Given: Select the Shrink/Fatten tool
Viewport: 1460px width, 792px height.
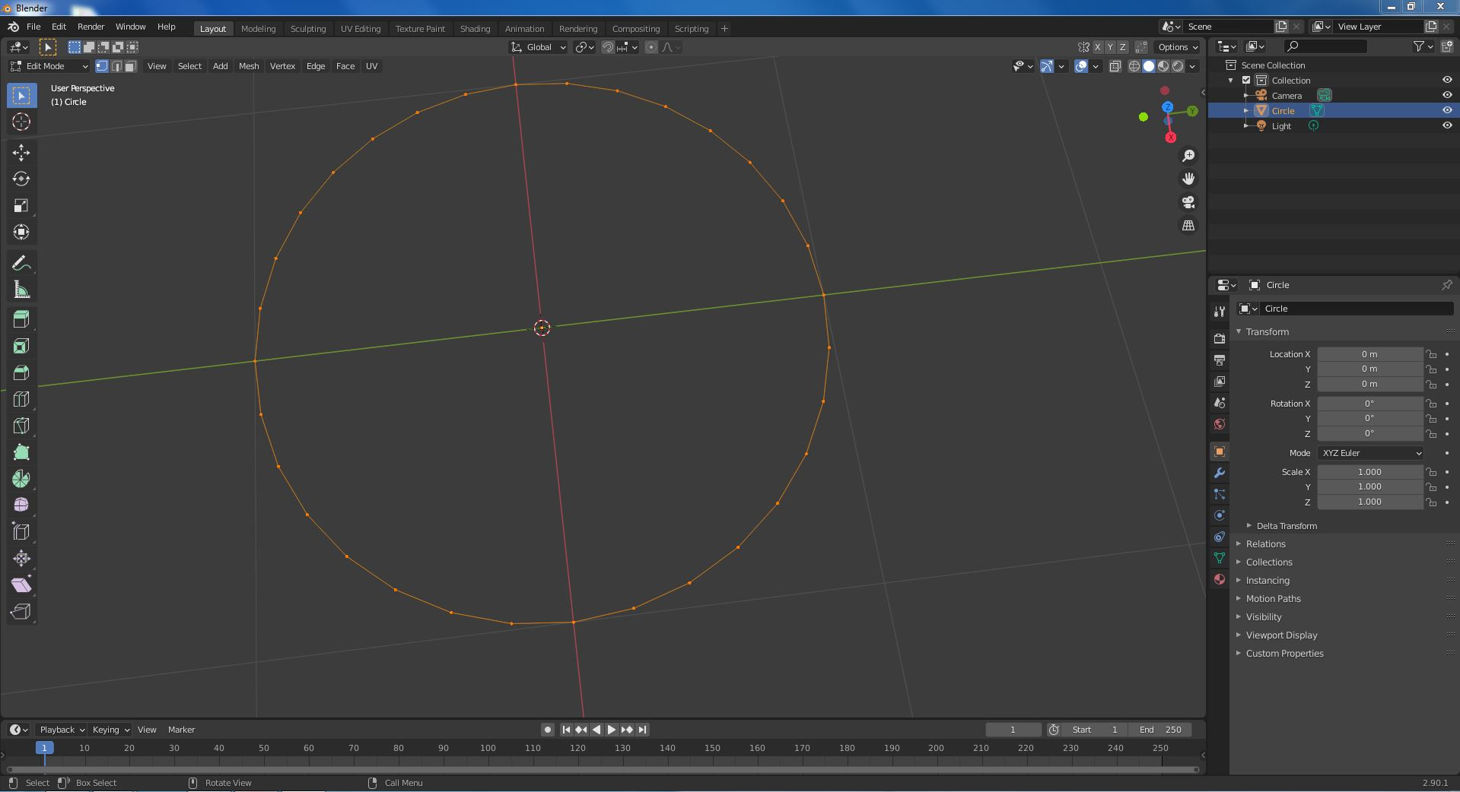Looking at the screenshot, I should point(21,559).
